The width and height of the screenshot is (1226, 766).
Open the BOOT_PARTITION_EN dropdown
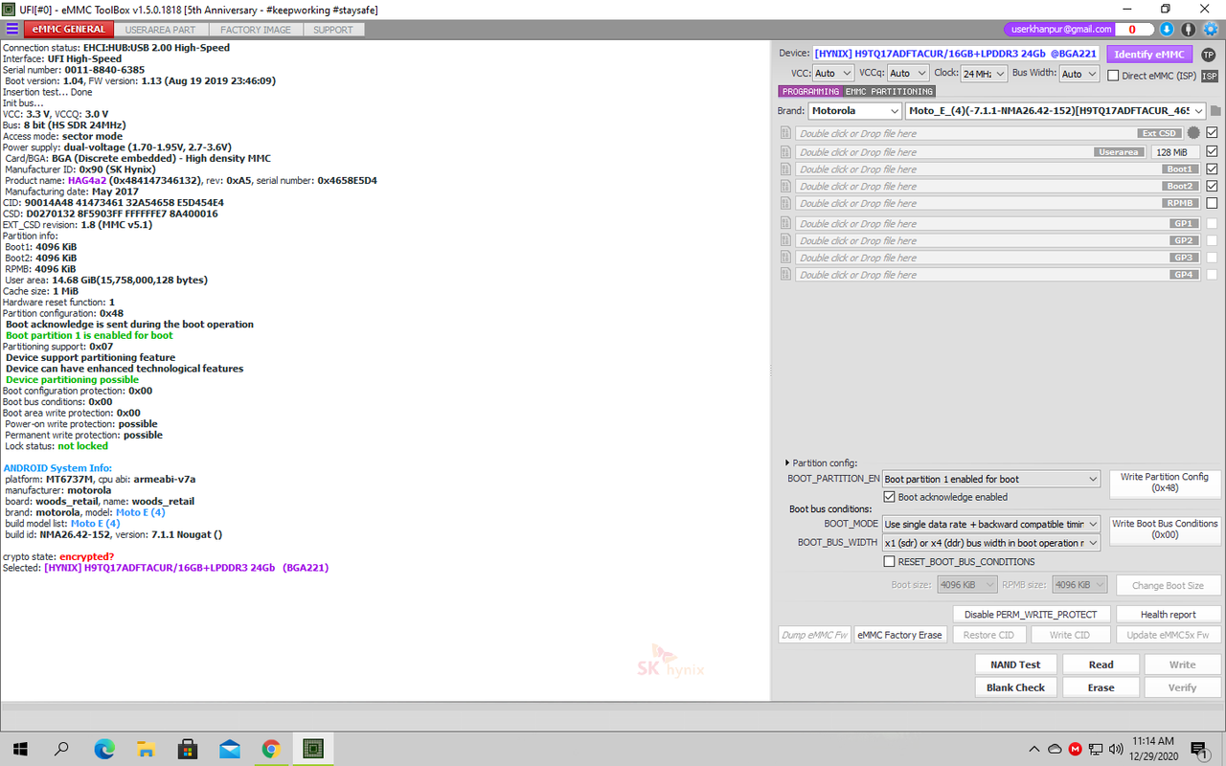991,479
